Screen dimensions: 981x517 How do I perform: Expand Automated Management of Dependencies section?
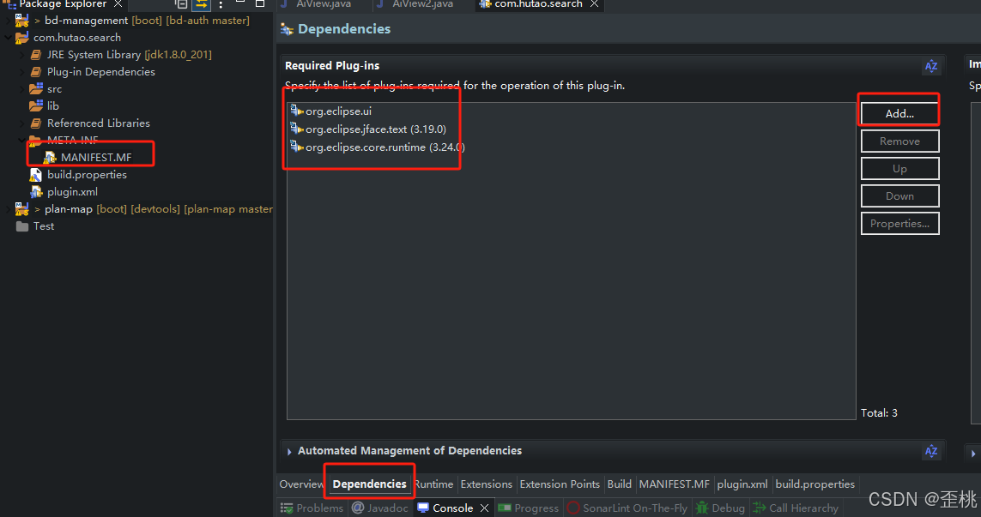click(x=289, y=451)
